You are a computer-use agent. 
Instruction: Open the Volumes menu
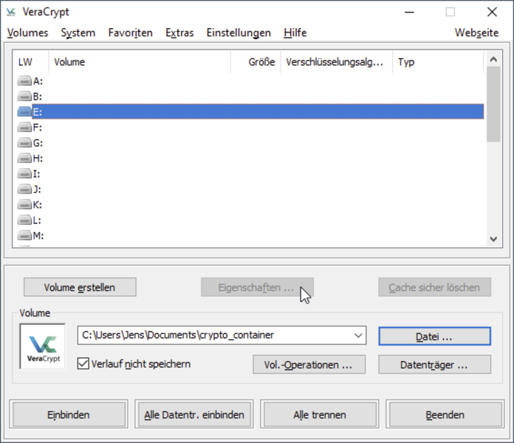click(27, 32)
